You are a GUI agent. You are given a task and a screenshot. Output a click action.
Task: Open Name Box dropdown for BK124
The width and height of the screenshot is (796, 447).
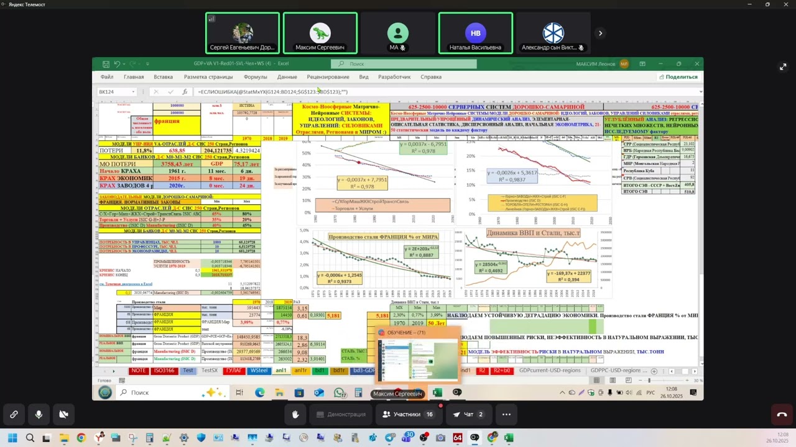click(133, 92)
